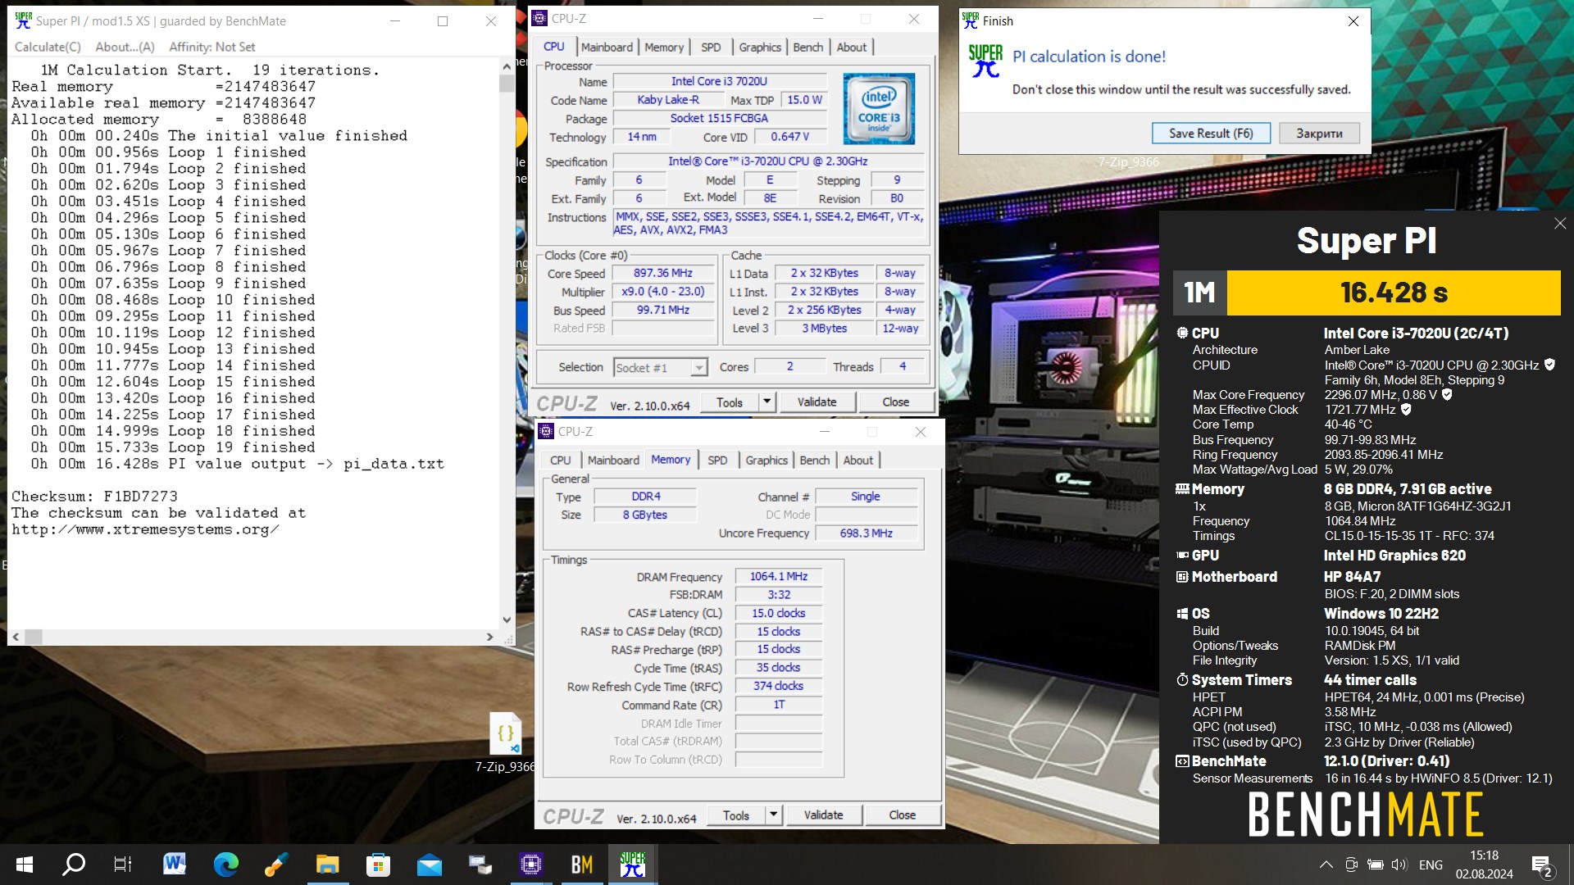Click Core Speed value 897.36 MHz
The height and width of the screenshot is (885, 1574).
click(x=662, y=273)
